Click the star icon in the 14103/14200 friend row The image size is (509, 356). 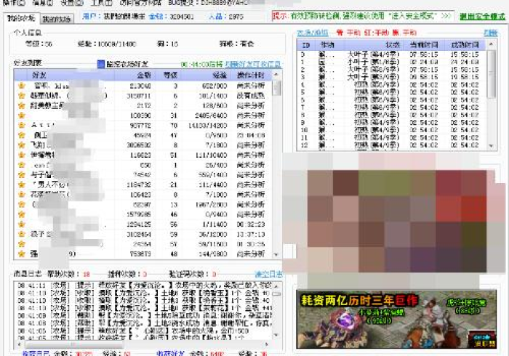click(22, 125)
